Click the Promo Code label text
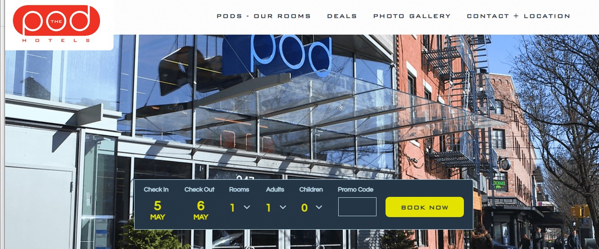 pyautogui.click(x=356, y=190)
